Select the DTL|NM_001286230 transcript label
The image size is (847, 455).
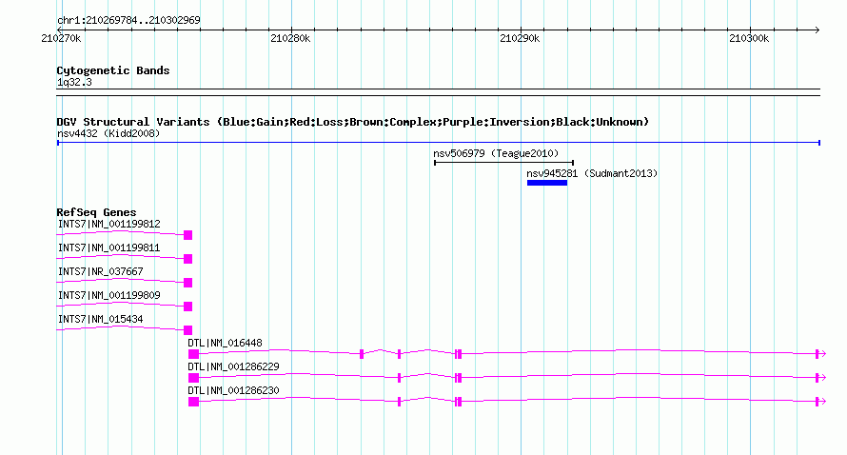tap(233, 390)
